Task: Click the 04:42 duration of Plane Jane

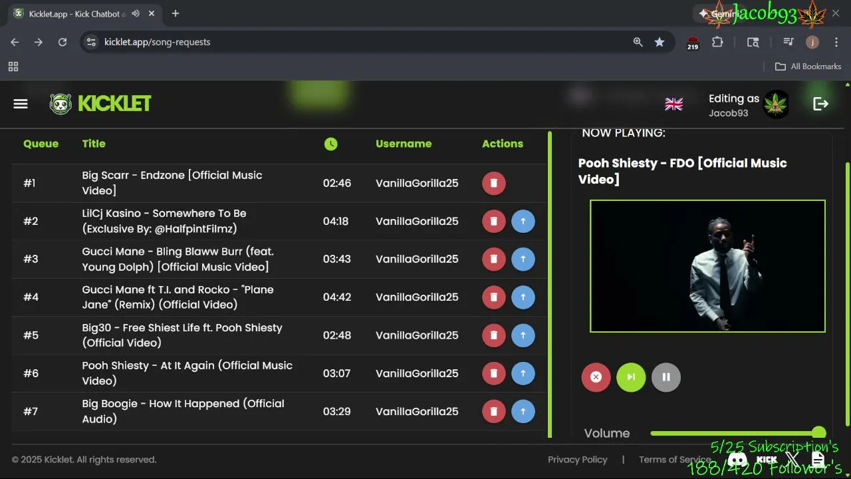Action: pos(337,297)
